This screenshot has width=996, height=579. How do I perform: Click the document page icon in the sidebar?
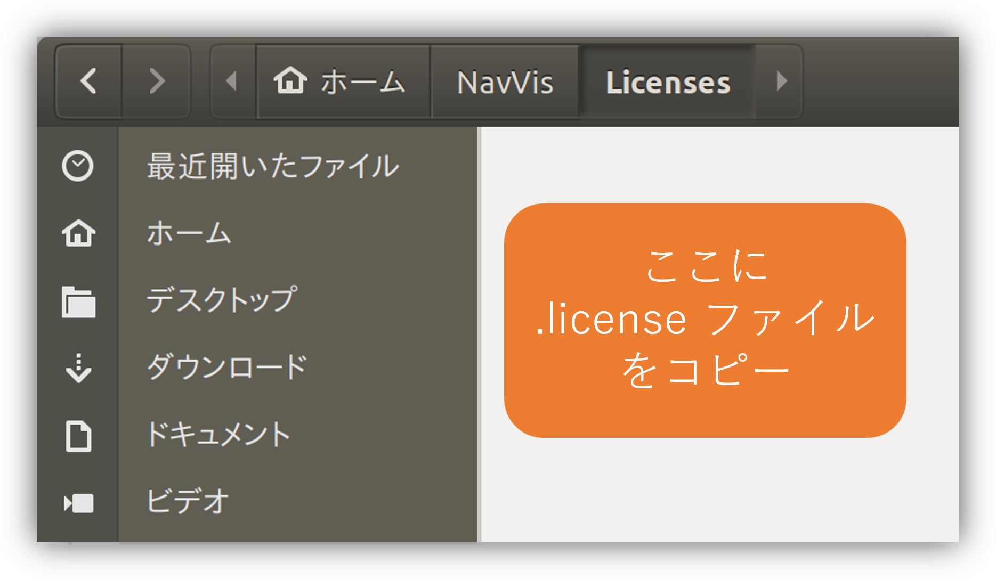78,436
